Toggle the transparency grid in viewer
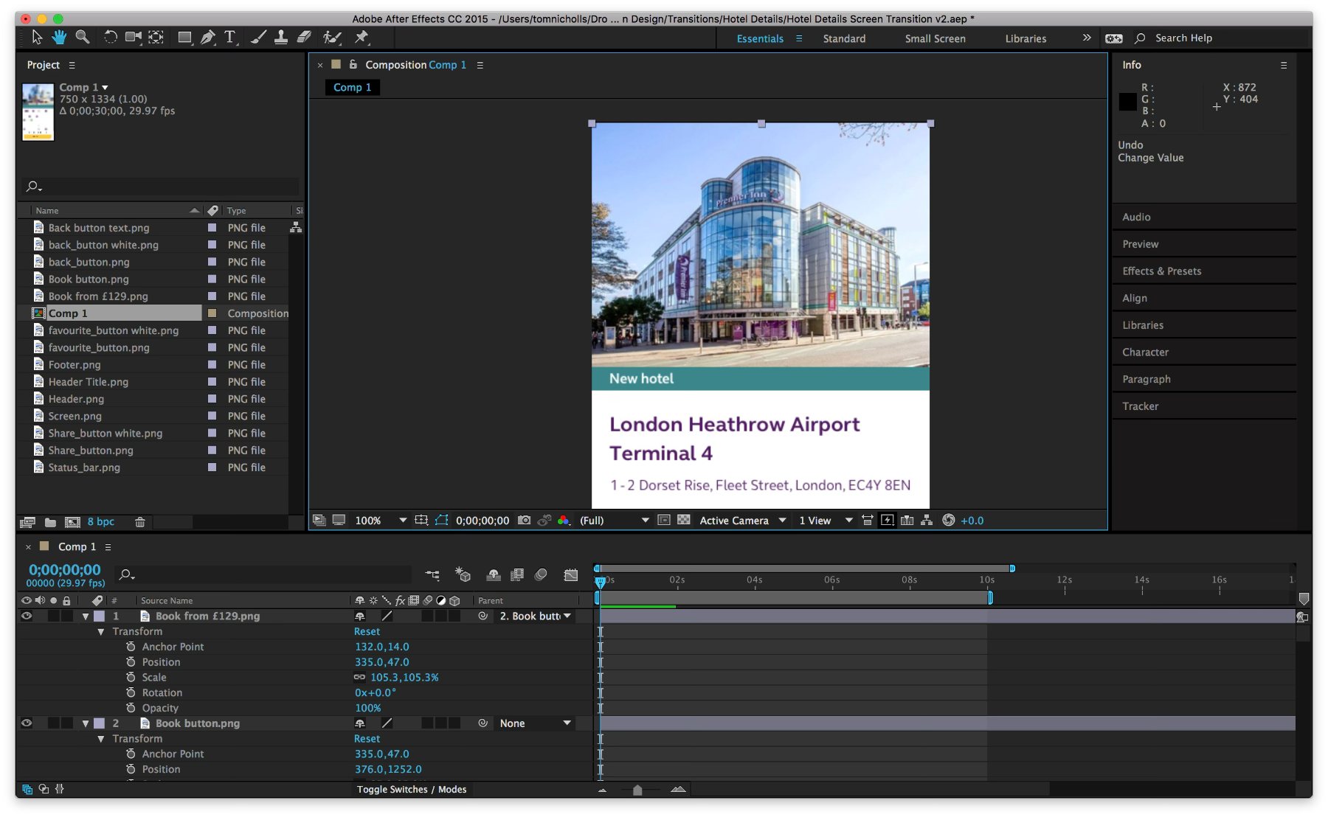The width and height of the screenshot is (1328, 817). (x=684, y=521)
